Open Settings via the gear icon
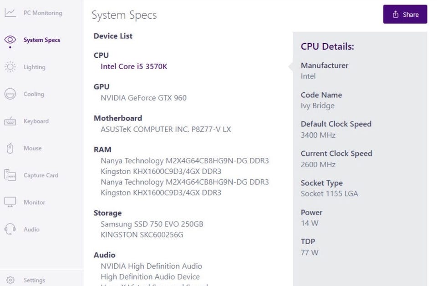Viewport: 437px width, 286px height. [x=11, y=280]
